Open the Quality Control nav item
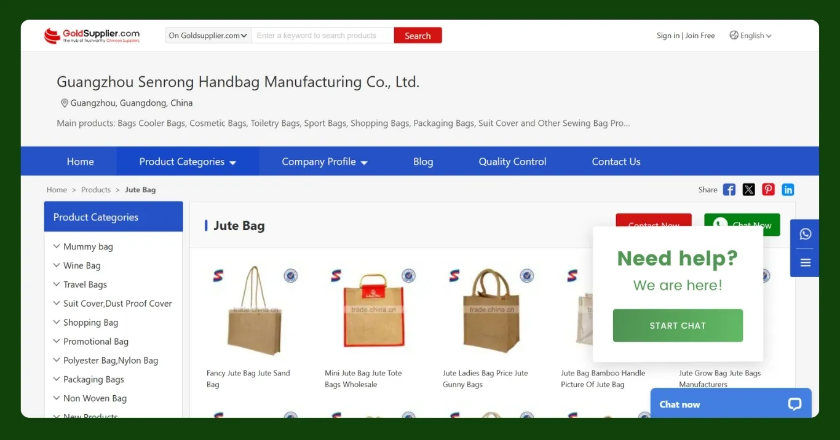The image size is (840, 440). [x=512, y=162]
